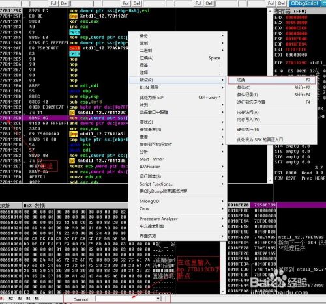
Task: Choose 条件(C) breakpoint option
Action: pos(271,87)
